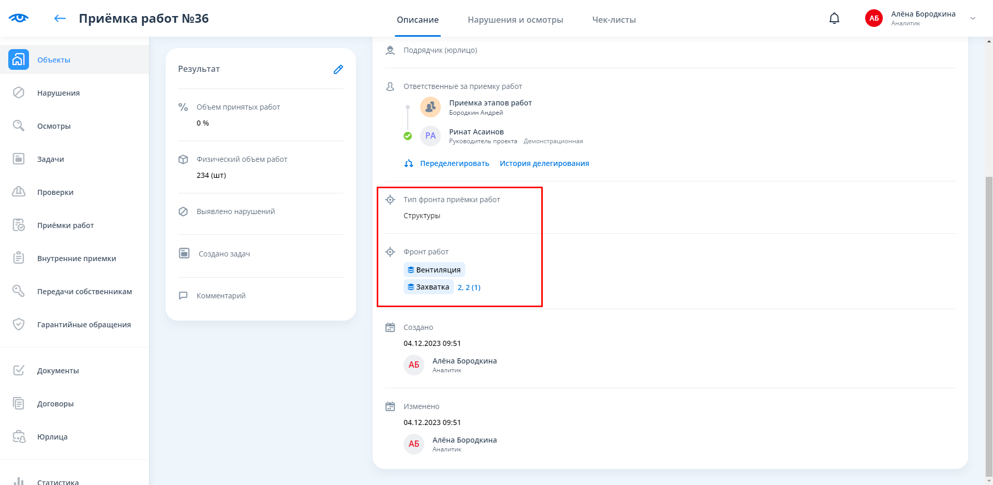Click the pencil icon to edit Результат
The width and height of the screenshot is (993, 485).
click(x=338, y=69)
